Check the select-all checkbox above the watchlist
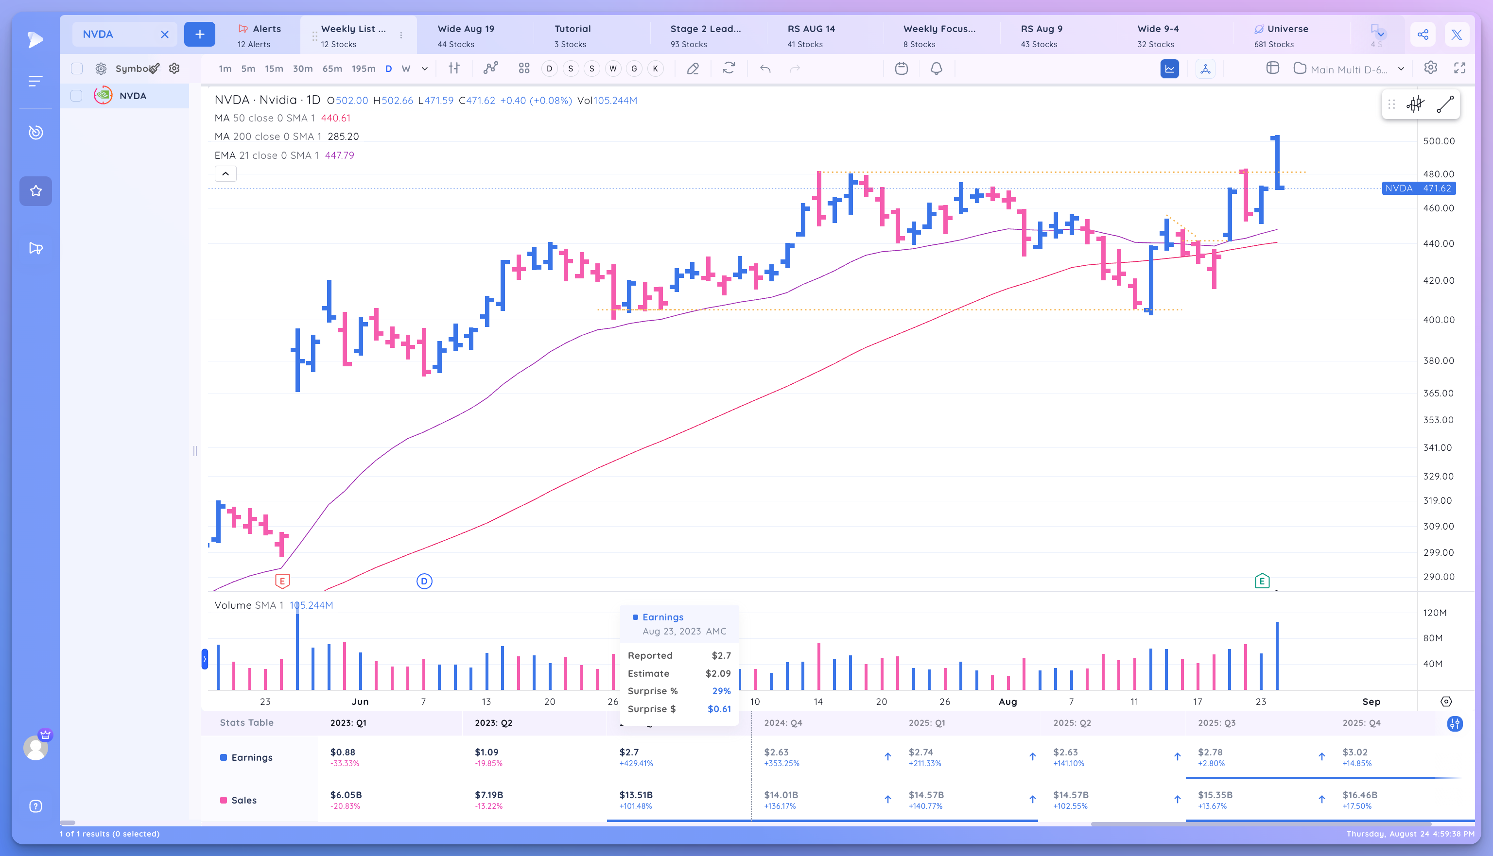Viewport: 1493px width, 856px height. (76, 68)
